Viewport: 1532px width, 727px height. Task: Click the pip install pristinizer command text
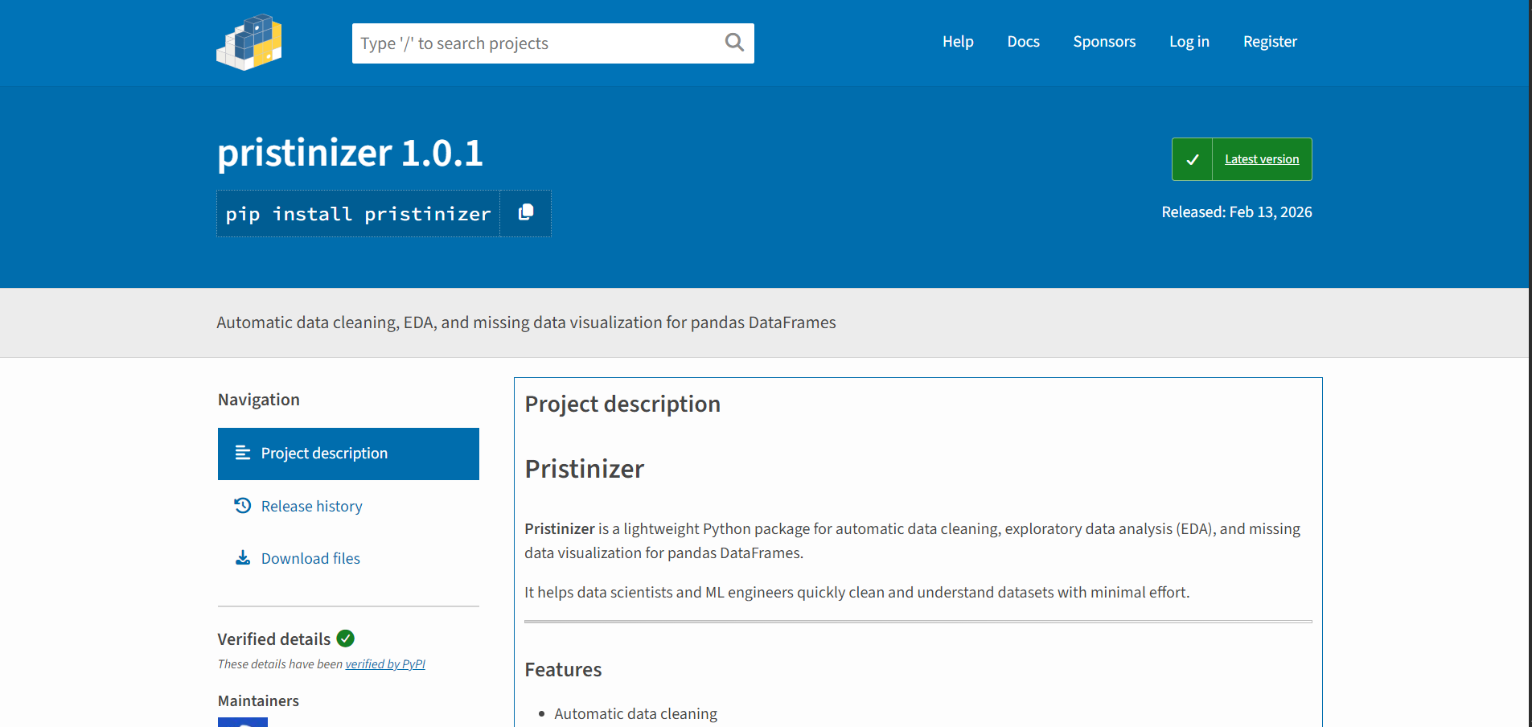(358, 214)
